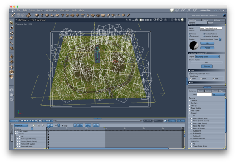This screenshot has height=163, width=236.
Task: Expand the URL section
Action: (190, 82)
